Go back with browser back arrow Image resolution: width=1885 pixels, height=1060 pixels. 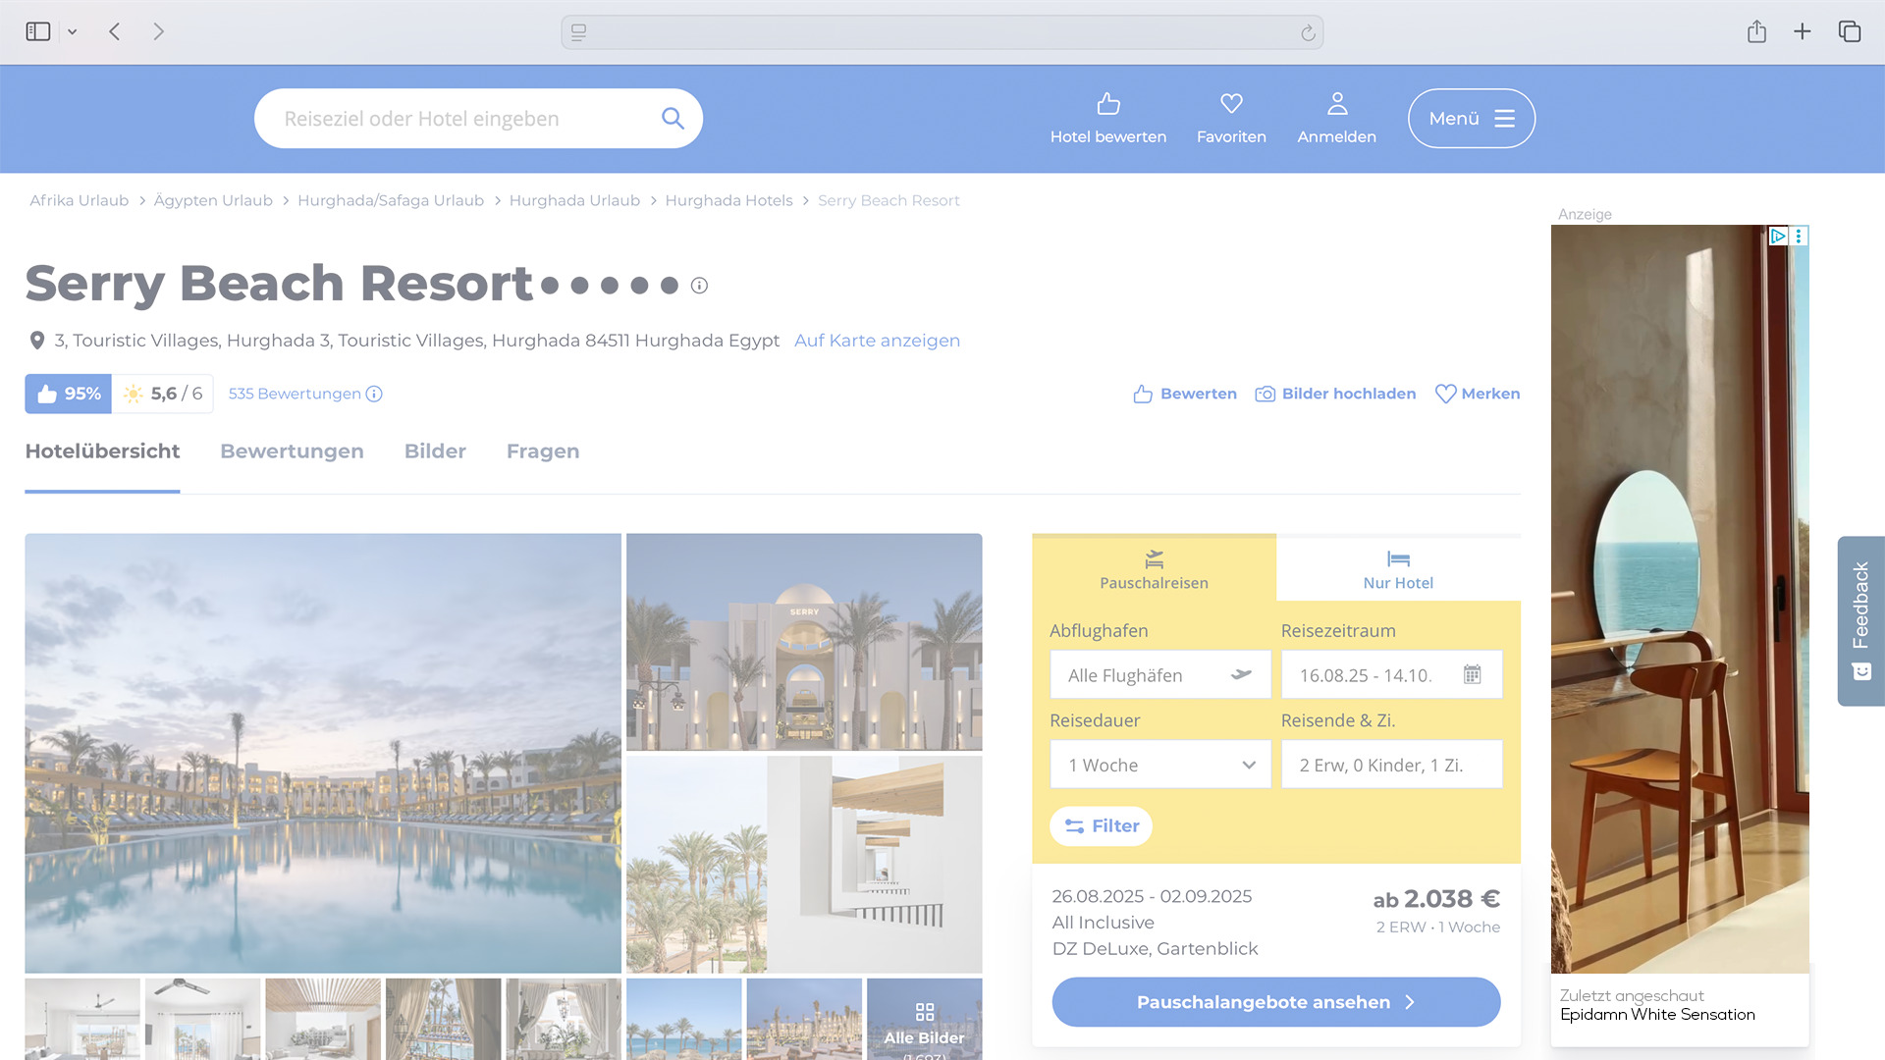[115, 31]
